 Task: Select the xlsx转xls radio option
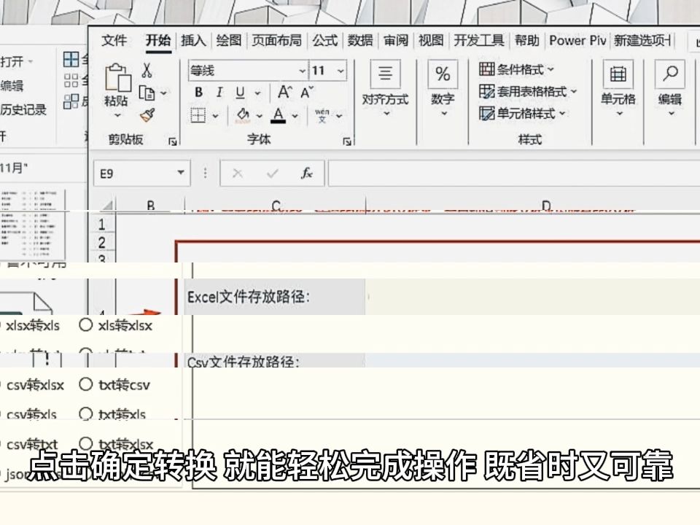pyautogui.click(x=31, y=326)
